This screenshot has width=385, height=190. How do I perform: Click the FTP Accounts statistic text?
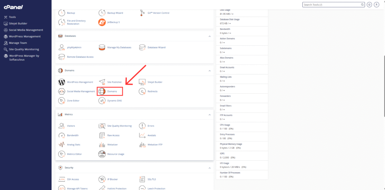point(226,115)
